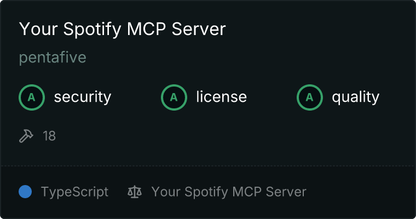
Task: Click the hammer tools icon
Action: coord(26,136)
